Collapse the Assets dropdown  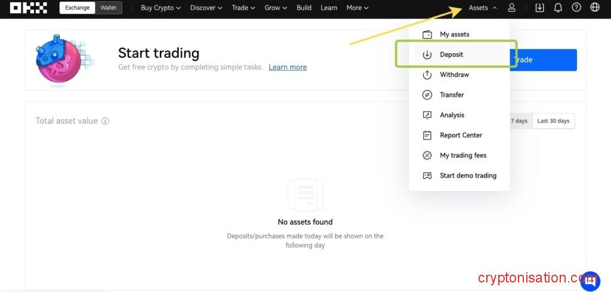click(483, 8)
